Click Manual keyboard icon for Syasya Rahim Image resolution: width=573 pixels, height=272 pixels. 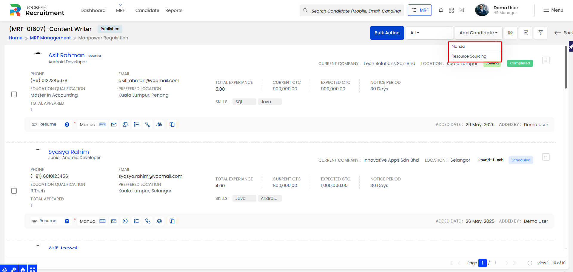point(102,221)
